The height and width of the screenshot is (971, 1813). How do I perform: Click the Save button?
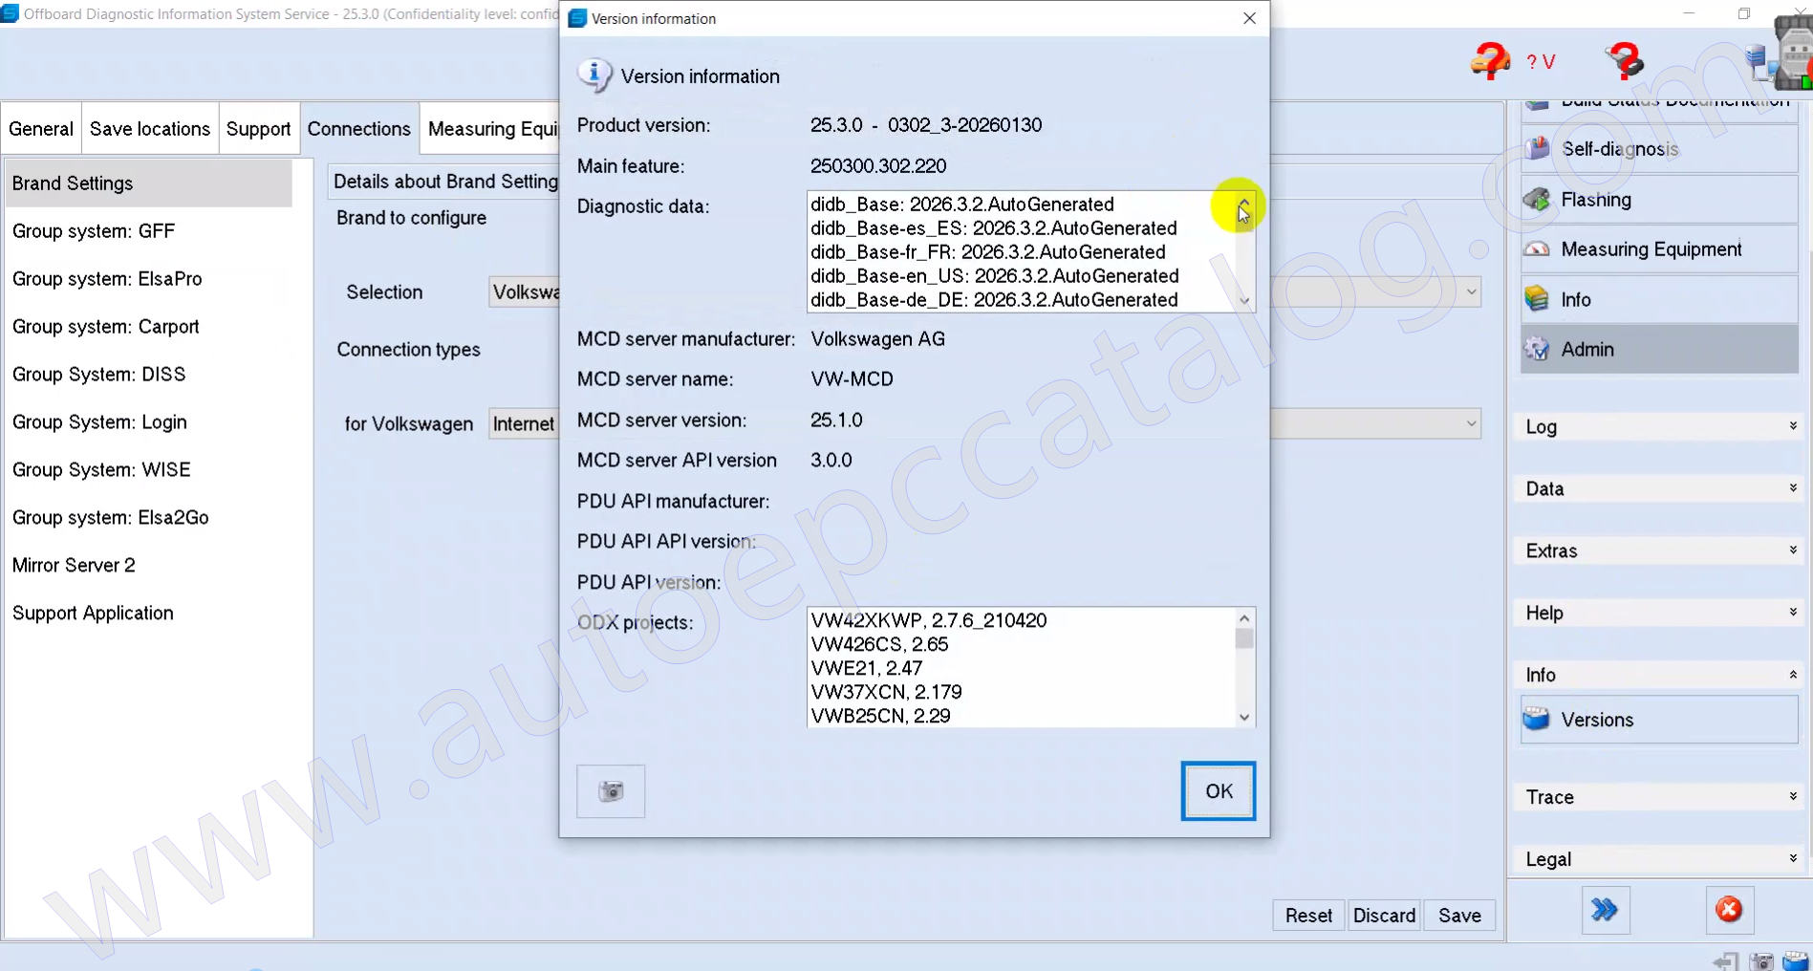(1458, 916)
